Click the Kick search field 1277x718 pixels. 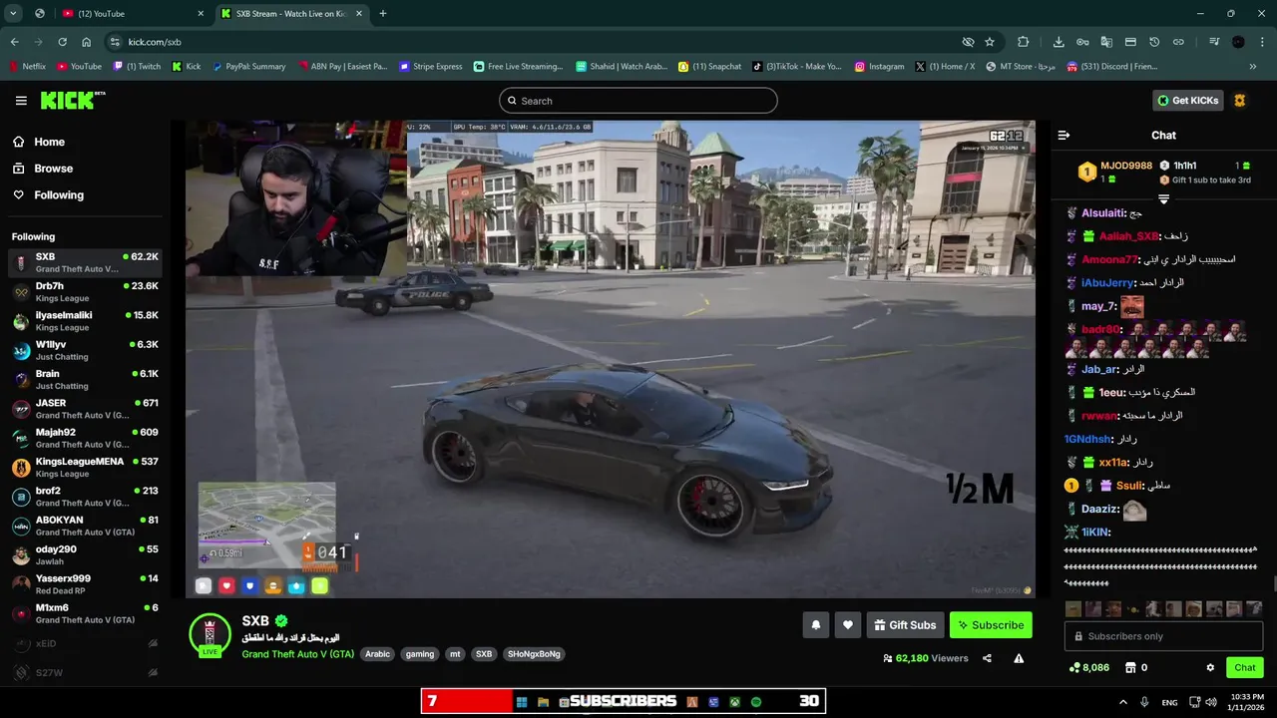(638, 101)
